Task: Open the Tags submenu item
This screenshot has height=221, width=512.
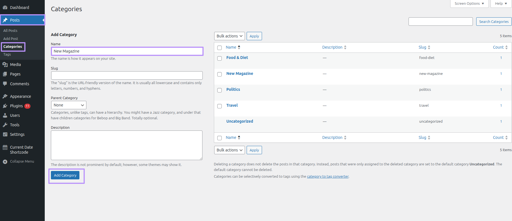Action: click(7, 54)
